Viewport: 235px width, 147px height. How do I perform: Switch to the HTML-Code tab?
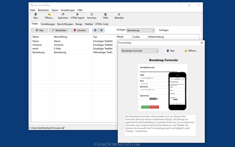tap(102, 24)
